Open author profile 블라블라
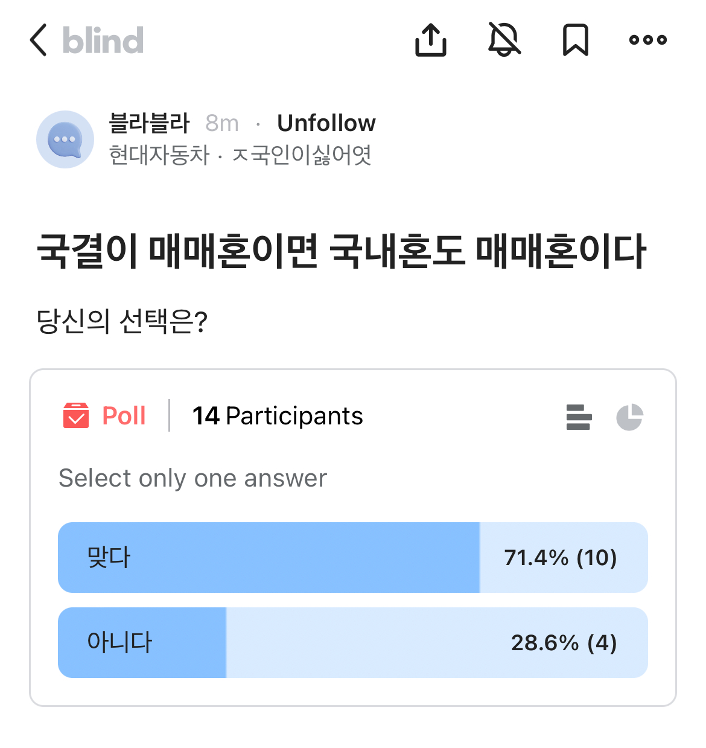Viewport: 706px width, 748px height. point(149,123)
